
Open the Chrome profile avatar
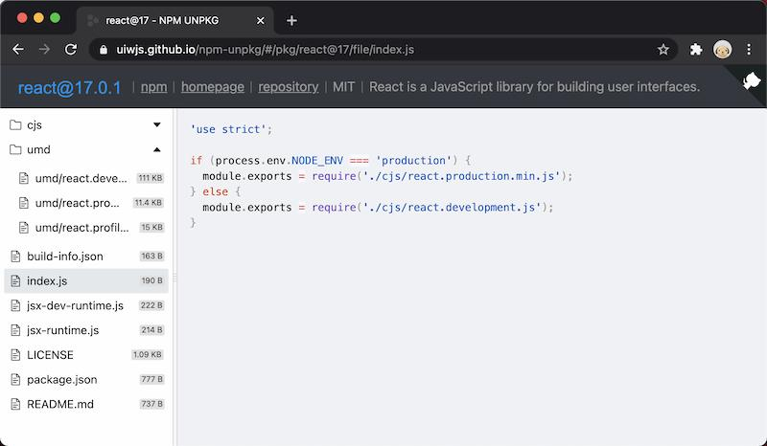[x=723, y=50]
